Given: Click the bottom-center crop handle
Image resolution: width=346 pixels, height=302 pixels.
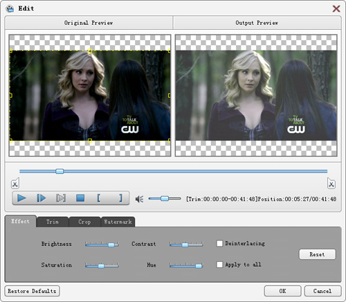Looking at the screenshot, I should point(90,141).
